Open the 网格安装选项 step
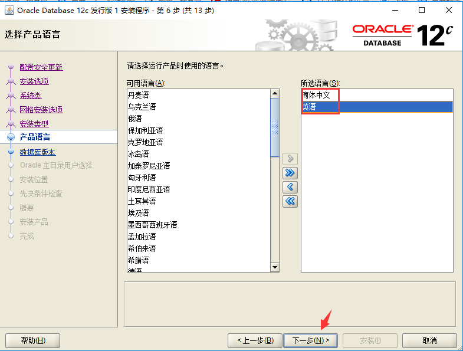Image resolution: width=463 pixels, height=351 pixels. [x=41, y=110]
